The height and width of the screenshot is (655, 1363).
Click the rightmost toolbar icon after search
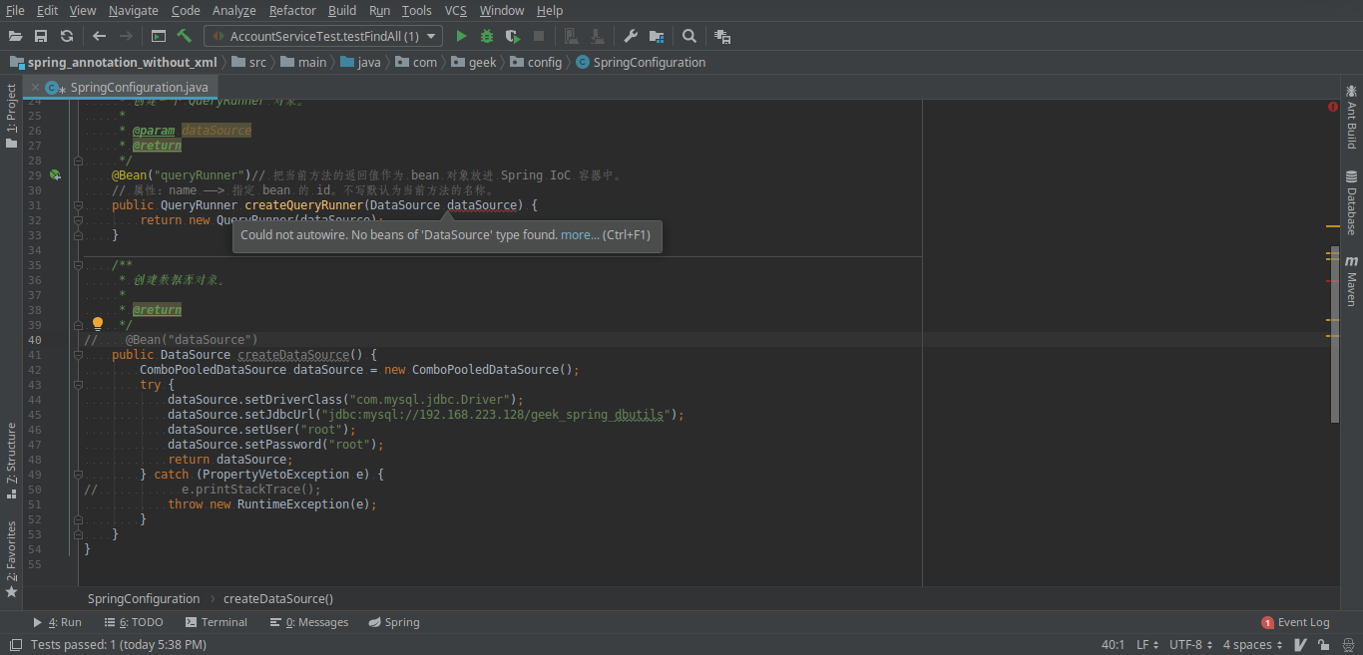point(722,36)
